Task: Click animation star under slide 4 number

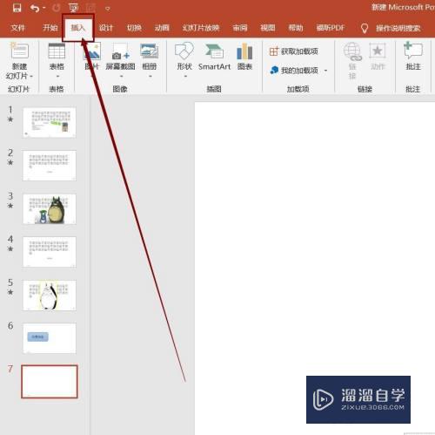Action: pyautogui.click(x=10, y=248)
